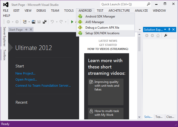This screenshot has height=127, width=178.
Task: Close the Solution Explorer panel
Action: coord(173,29)
